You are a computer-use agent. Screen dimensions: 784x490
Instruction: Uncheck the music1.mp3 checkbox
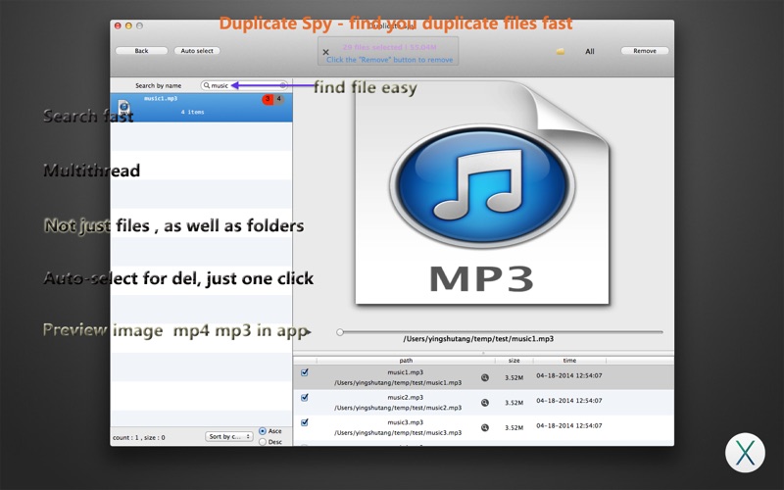click(305, 372)
